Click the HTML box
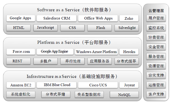 (x=19, y=28)
